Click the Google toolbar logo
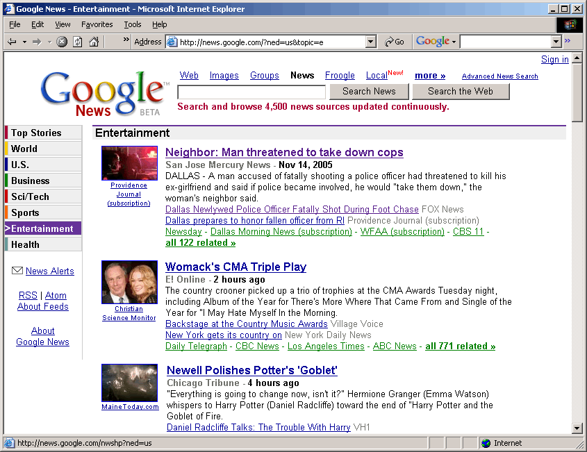Viewport: 587px width, 452px height. point(433,41)
